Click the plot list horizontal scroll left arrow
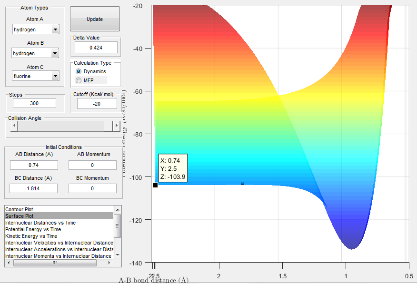Screen dimensions: 417x284 click(x=9, y=263)
